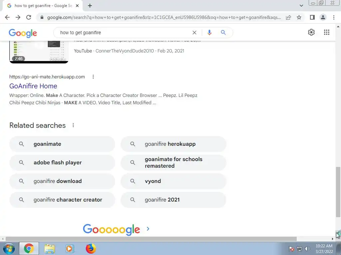Open the Windows Start menu
Screen dimensions: 341x255
(8, 248)
